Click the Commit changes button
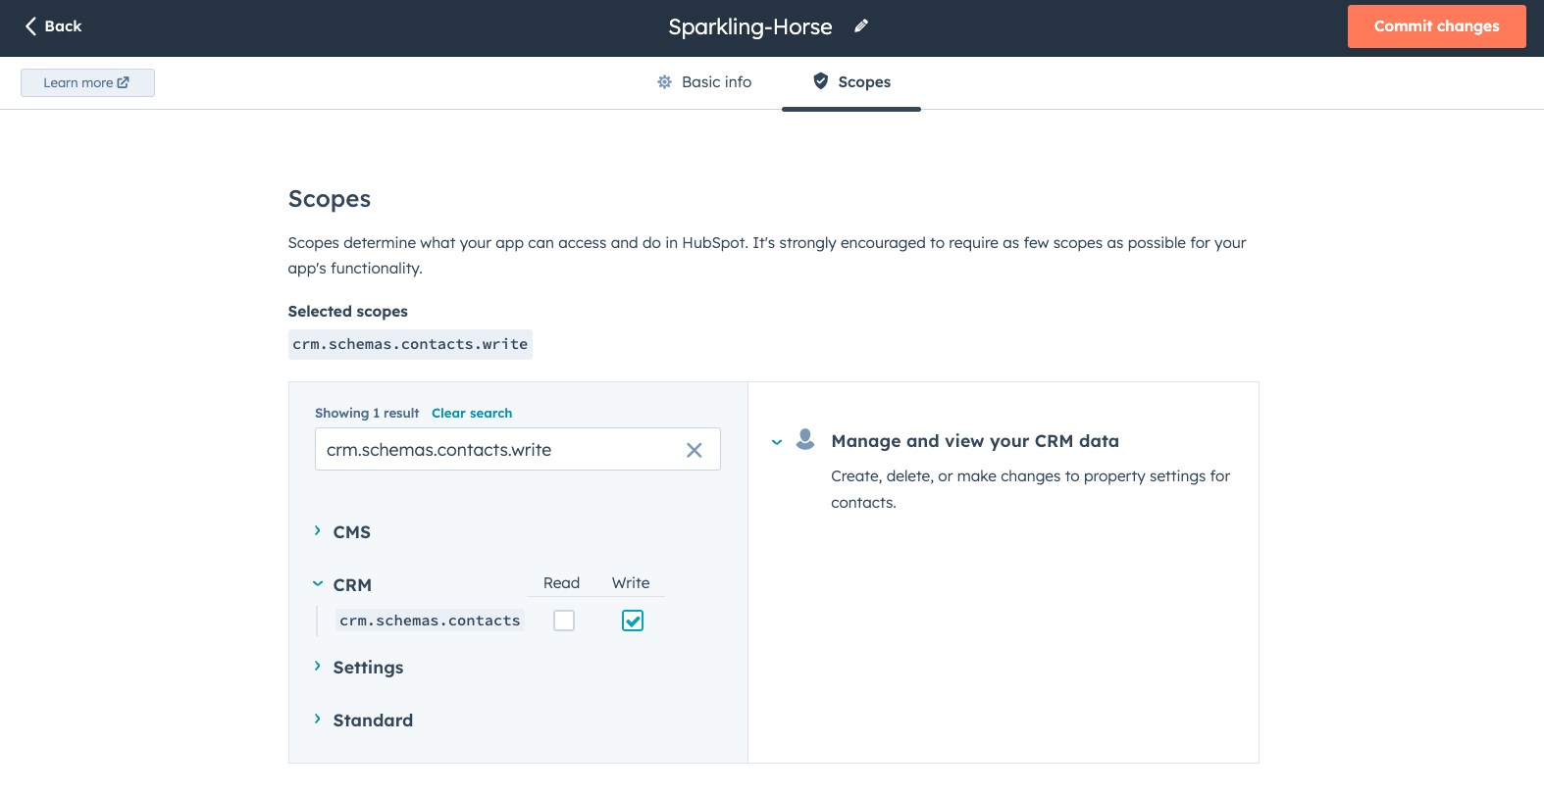 tap(1437, 26)
